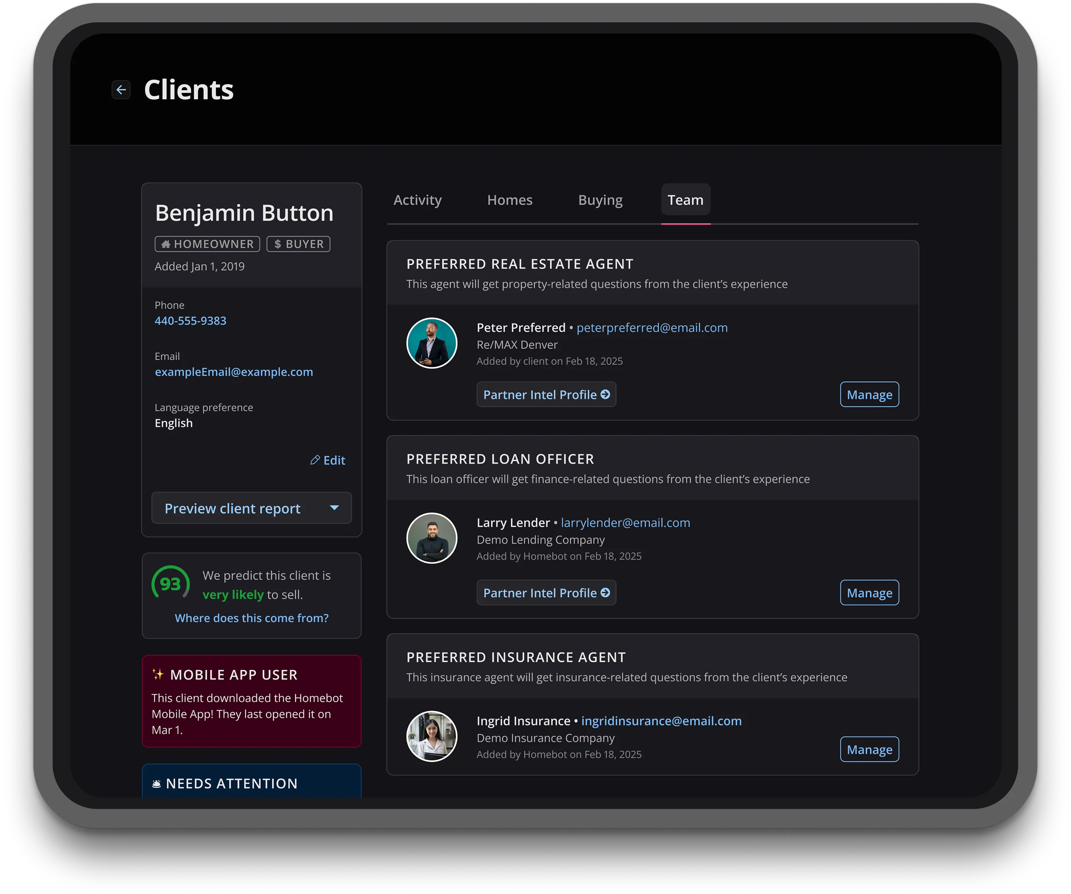
Task: Click the BUYER badge text
Action: 305,244
